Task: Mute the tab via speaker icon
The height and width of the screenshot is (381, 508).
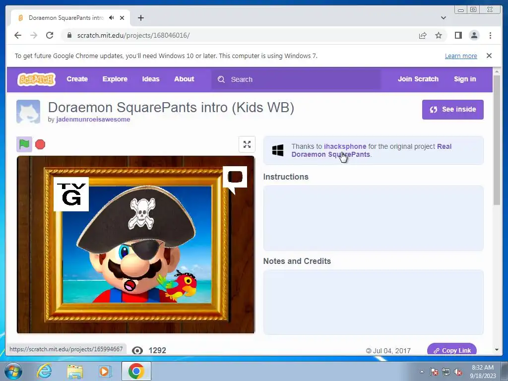Action: pyautogui.click(x=112, y=18)
